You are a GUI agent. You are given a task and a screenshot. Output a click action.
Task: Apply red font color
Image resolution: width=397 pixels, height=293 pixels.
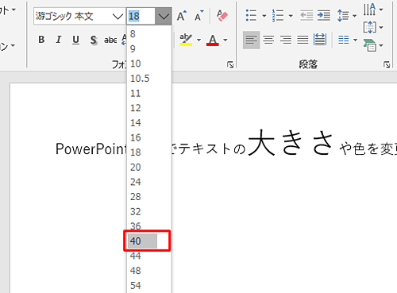[213, 40]
